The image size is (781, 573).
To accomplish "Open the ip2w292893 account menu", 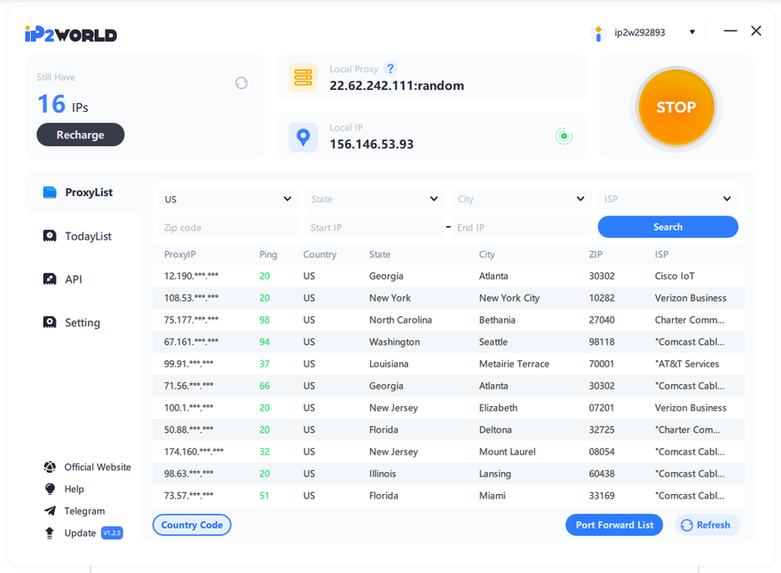I will 645,33.
